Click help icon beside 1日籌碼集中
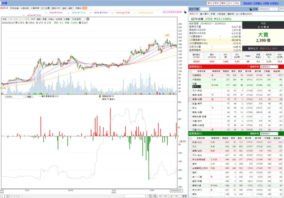 (x=220, y=36)
